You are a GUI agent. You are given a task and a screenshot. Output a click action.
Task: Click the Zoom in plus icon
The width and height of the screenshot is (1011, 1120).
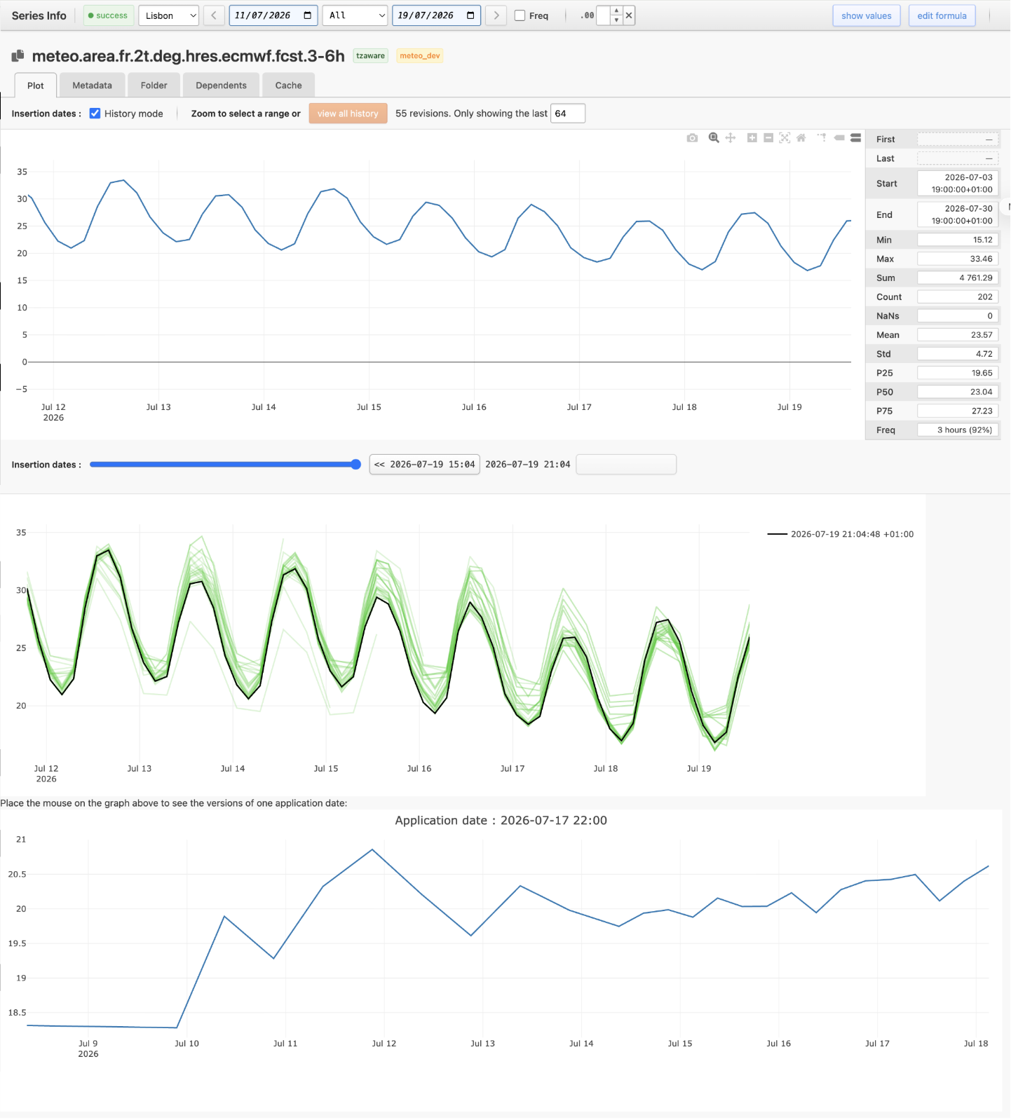click(x=752, y=138)
